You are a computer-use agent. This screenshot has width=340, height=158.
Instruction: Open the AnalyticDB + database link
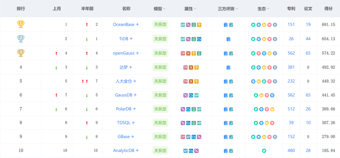click(x=126, y=150)
